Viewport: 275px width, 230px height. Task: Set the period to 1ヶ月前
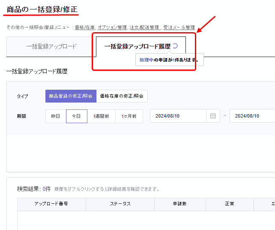(x=129, y=116)
